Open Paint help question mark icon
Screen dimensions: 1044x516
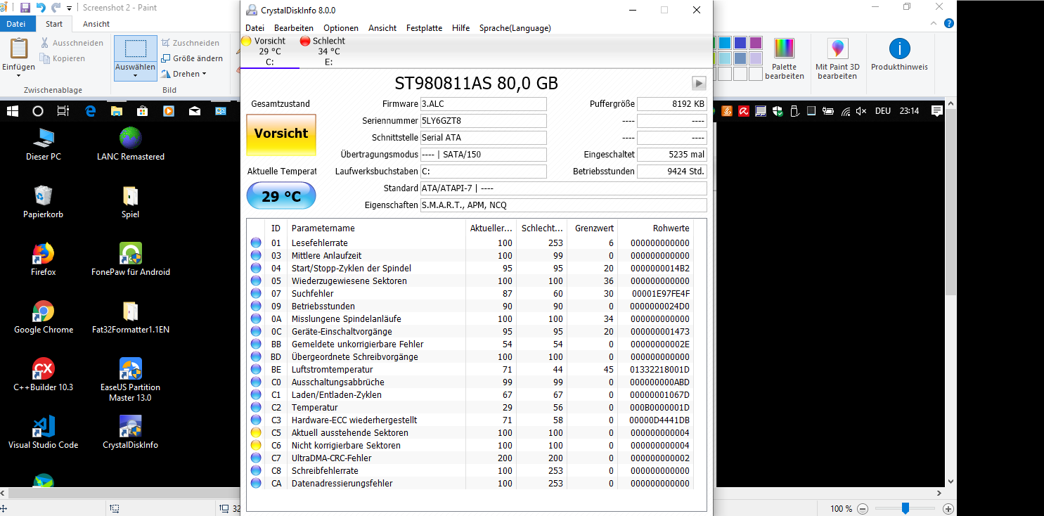[949, 24]
